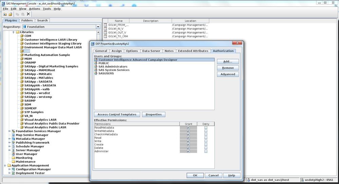Viewport: 339px width, 184px height.
Task: Click the Map Service Manager icon
Action: pyautogui.click(x=14, y=135)
